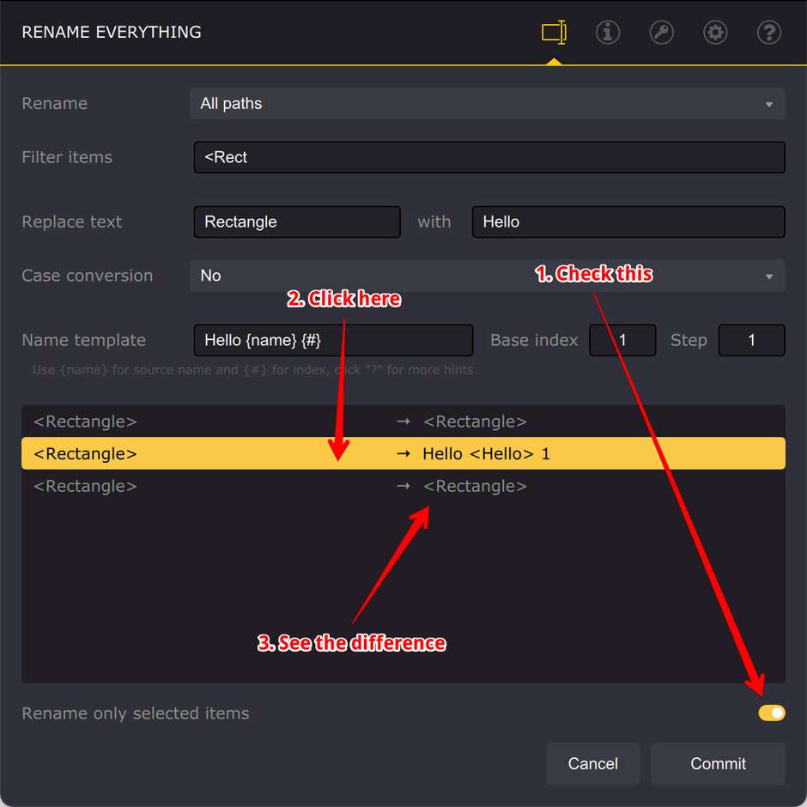Open the license key icon
The image size is (807, 807).
click(661, 33)
